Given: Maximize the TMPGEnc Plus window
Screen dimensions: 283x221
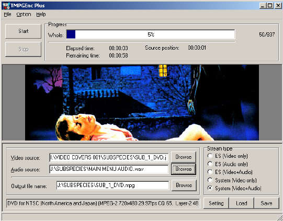Looking at the screenshot, I should click(270, 6).
